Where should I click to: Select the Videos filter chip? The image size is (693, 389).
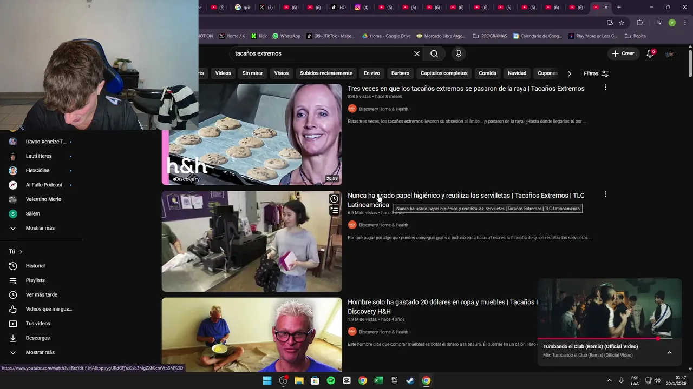coord(223,73)
